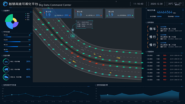Image resolution: width=185 pixels, height=104 pixels.
Task: Click the cargo truck icon showing 46%
Action: point(6,69)
